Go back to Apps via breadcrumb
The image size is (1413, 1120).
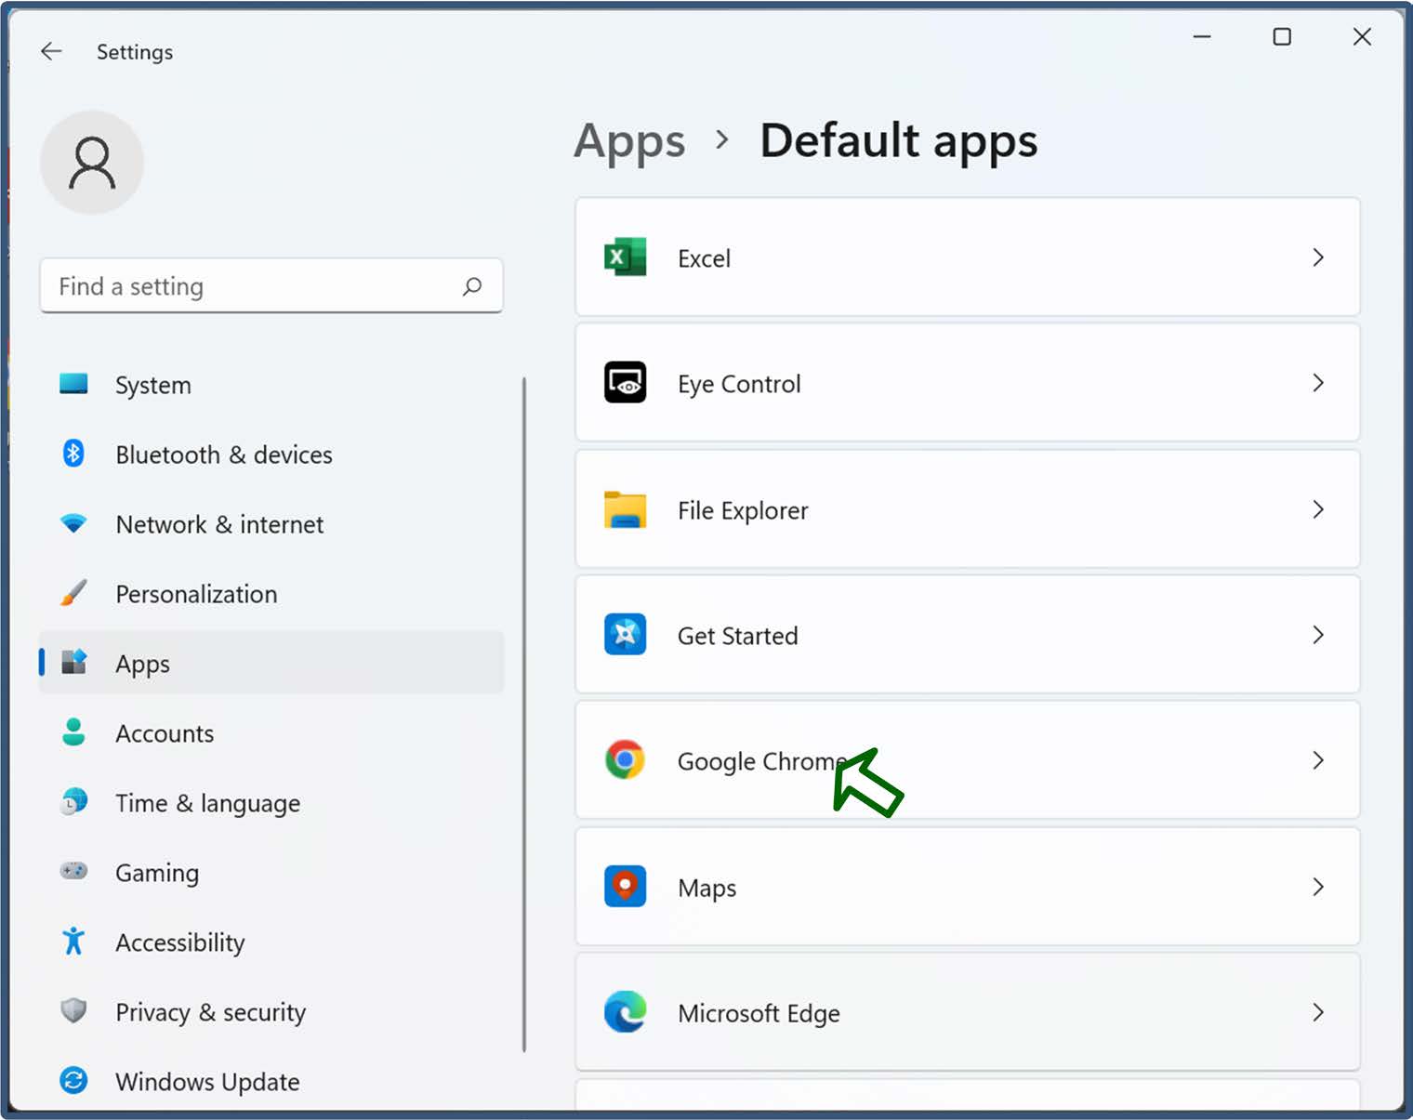[629, 141]
